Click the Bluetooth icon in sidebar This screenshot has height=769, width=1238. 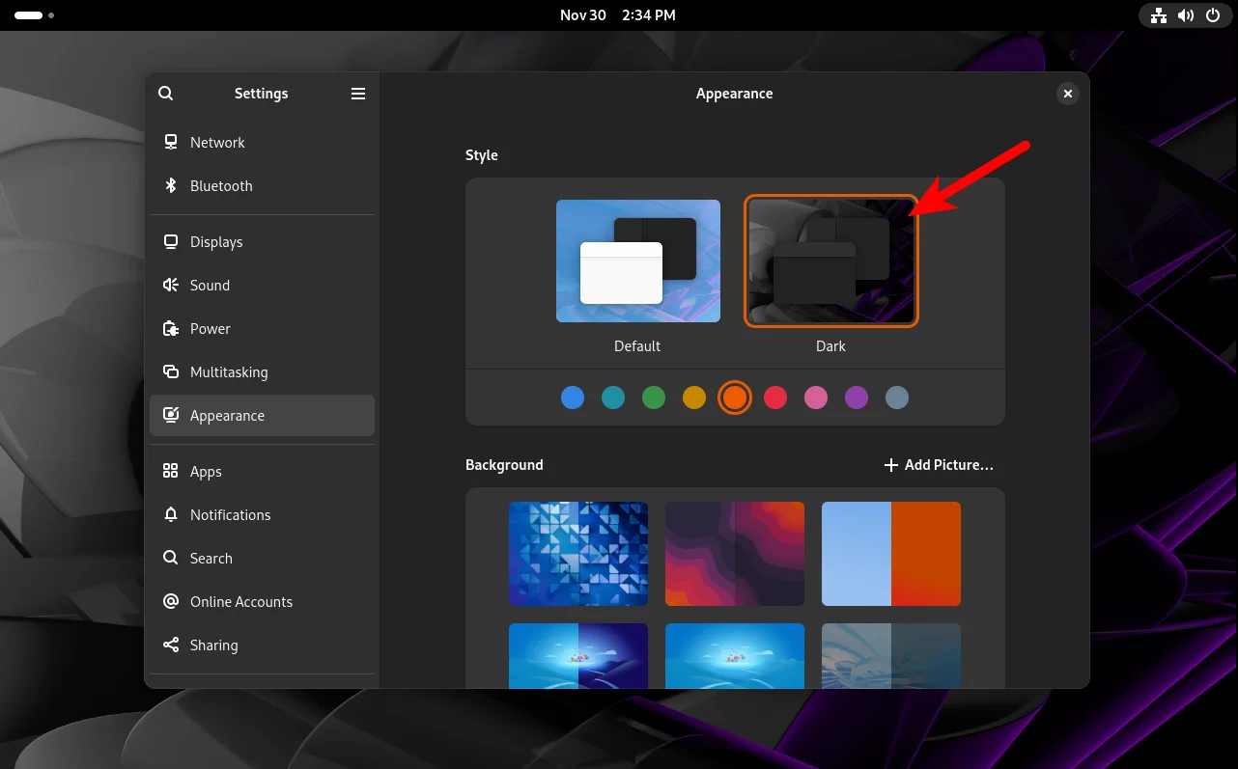(171, 186)
